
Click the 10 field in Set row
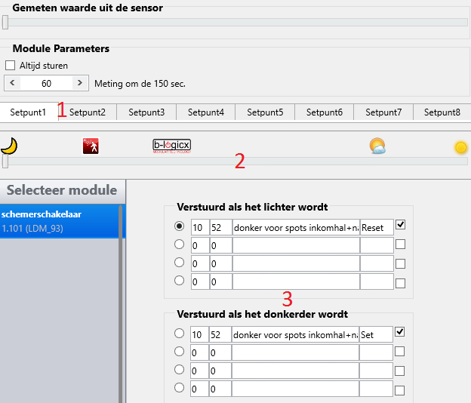pos(199,334)
